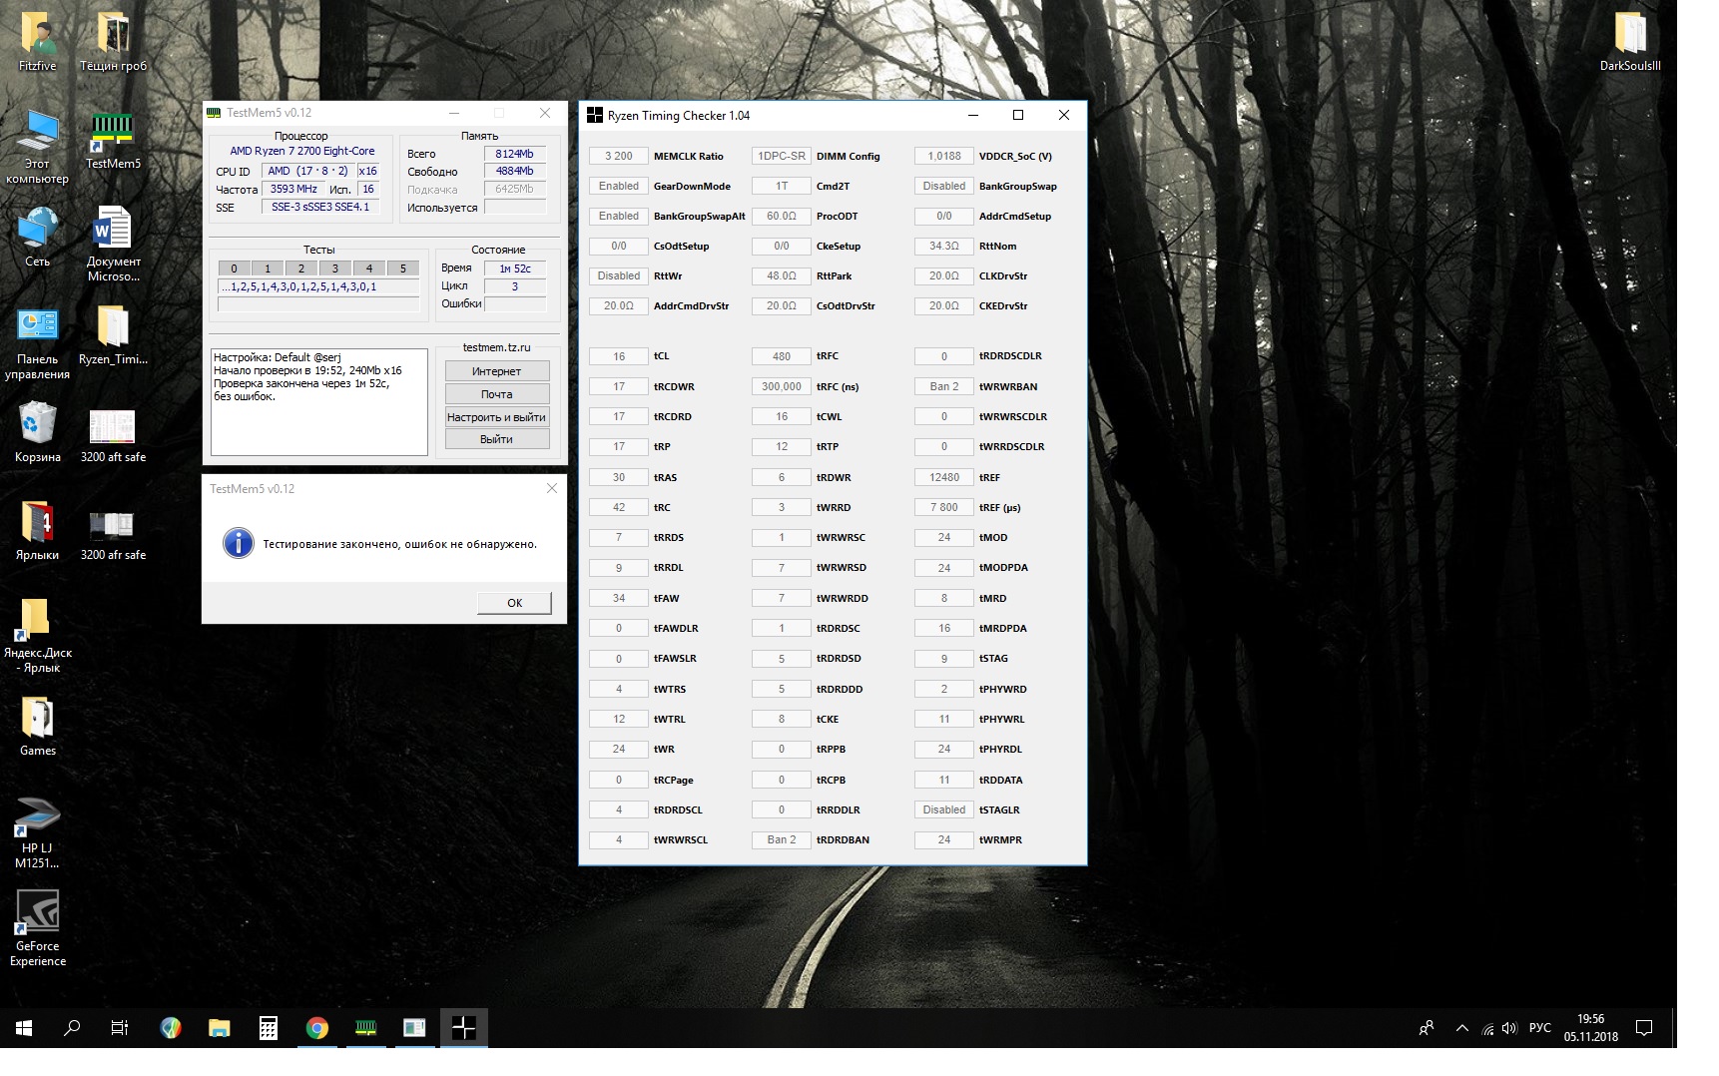This screenshot has width=1719, height=1076.
Task: Click the tRFC value field showing 480
Action: [x=782, y=356]
